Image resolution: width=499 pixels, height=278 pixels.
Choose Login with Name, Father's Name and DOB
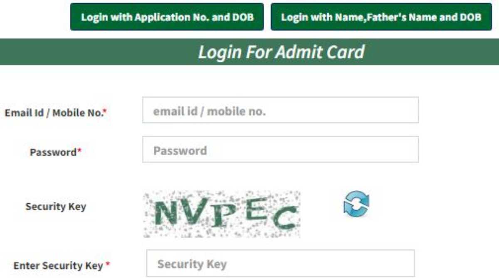[381, 17]
